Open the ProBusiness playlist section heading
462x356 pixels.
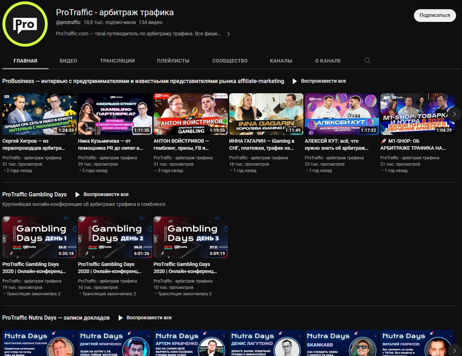143,81
